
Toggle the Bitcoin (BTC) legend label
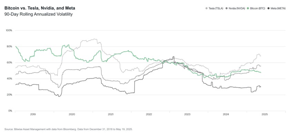coord(257,8)
